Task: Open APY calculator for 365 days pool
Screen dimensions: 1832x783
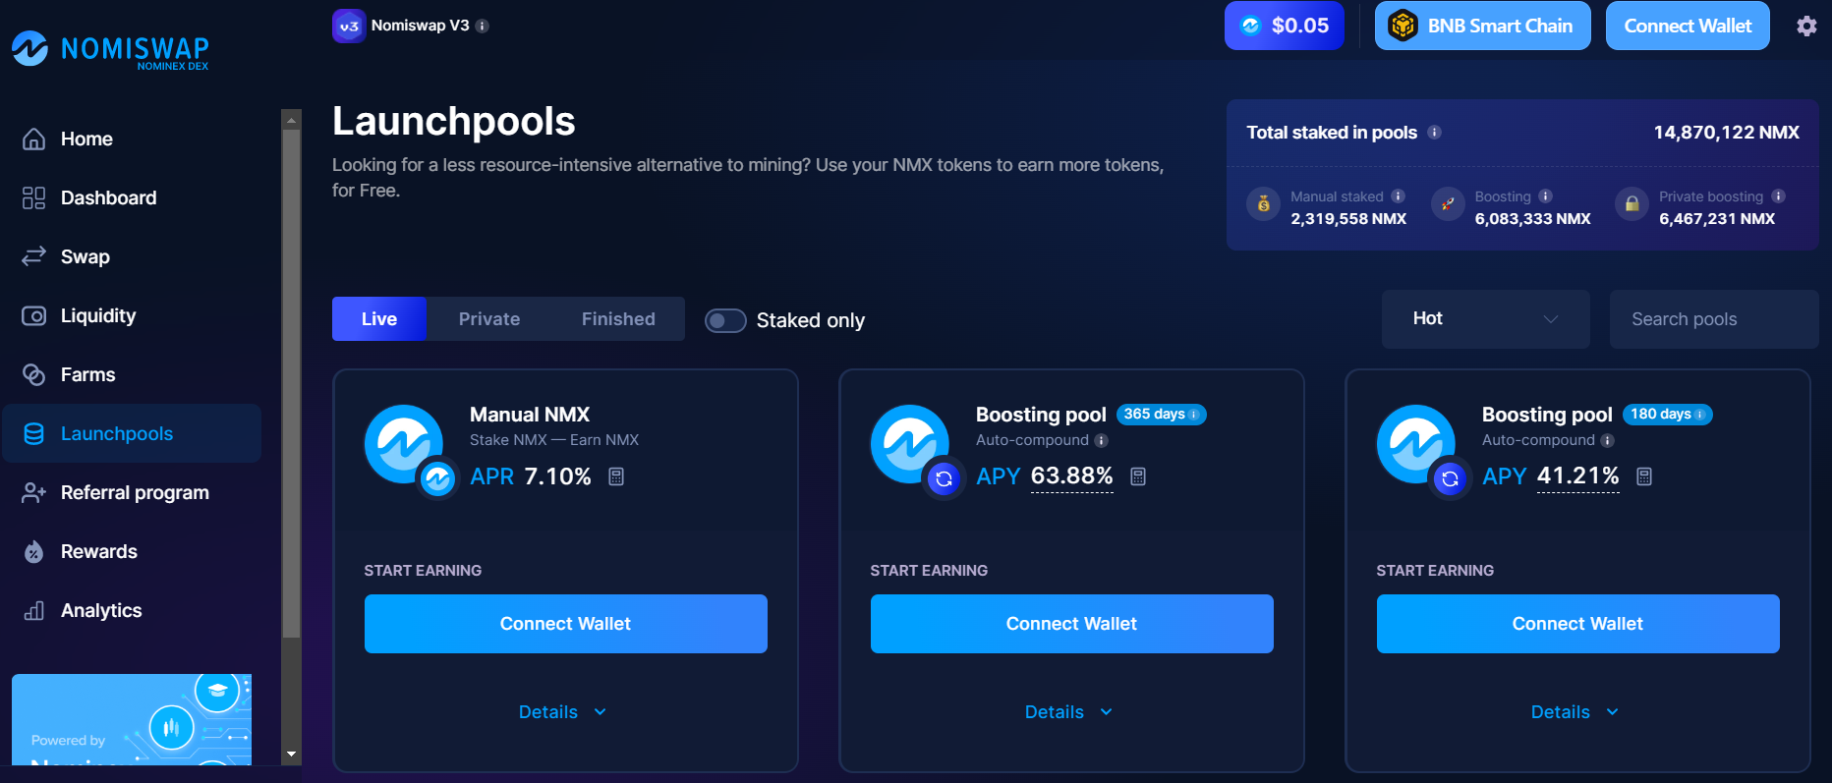Action: pyautogui.click(x=1138, y=476)
